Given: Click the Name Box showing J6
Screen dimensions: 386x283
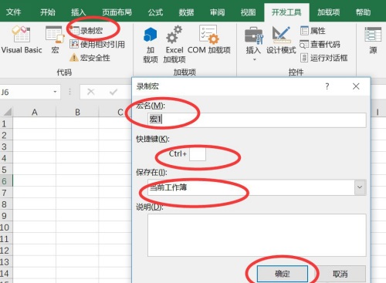Looking at the screenshot, I should pyautogui.click(x=25, y=92).
